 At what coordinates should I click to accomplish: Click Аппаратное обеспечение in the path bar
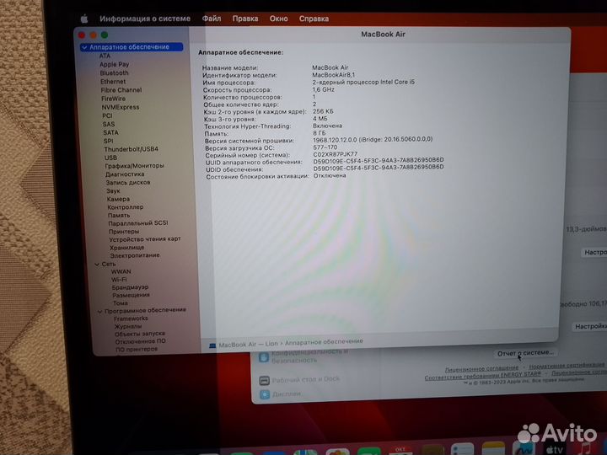tap(324, 341)
